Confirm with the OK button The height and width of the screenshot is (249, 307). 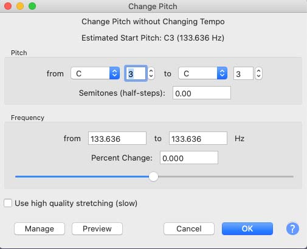pos(247,229)
